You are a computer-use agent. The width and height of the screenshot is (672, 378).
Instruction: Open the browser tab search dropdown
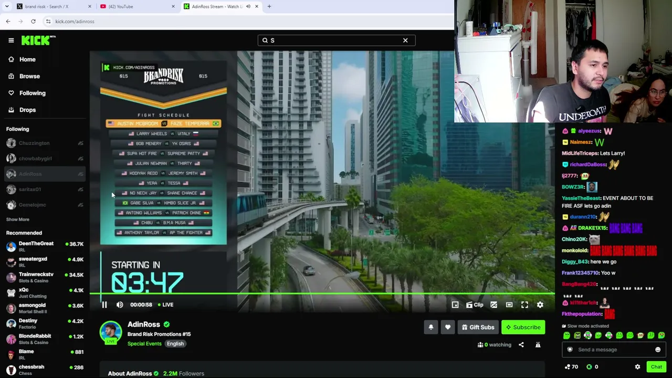point(7,6)
